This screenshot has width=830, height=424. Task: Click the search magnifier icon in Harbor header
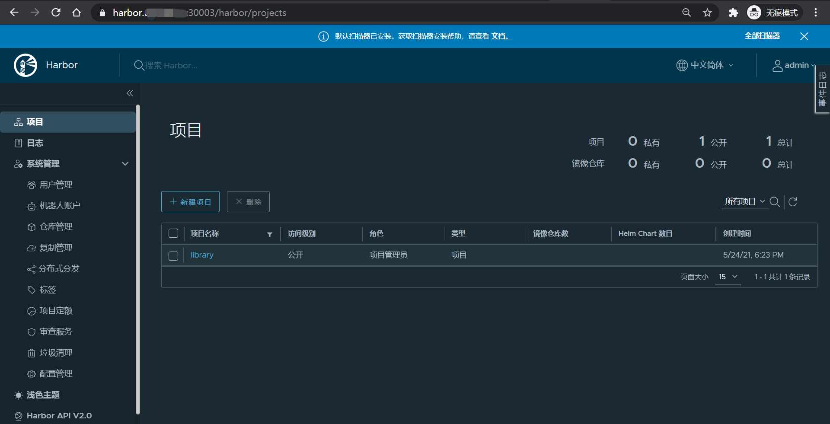pyautogui.click(x=139, y=65)
